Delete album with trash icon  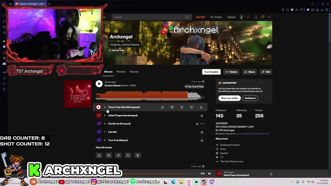(138, 155)
